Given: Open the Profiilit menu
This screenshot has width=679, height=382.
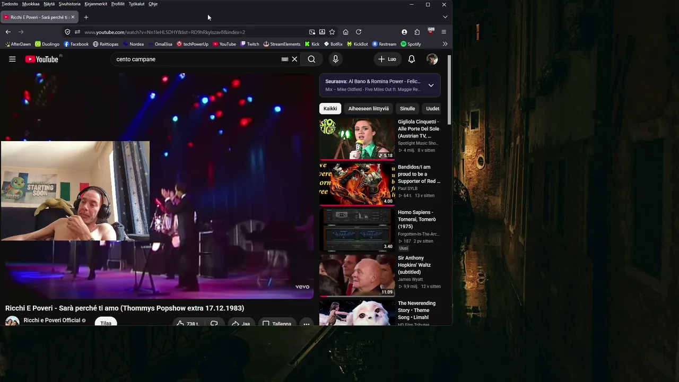Looking at the screenshot, I should (x=118, y=4).
